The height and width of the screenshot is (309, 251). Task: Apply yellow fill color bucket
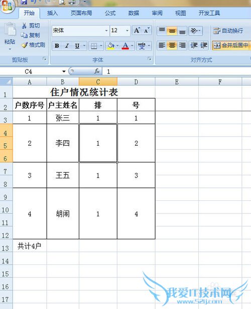click(111, 46)
